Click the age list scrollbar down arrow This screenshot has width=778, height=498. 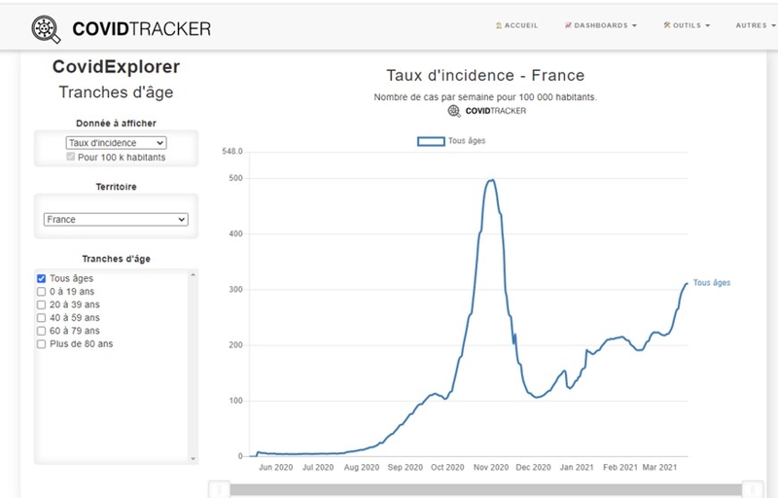(x=193, y=459)
